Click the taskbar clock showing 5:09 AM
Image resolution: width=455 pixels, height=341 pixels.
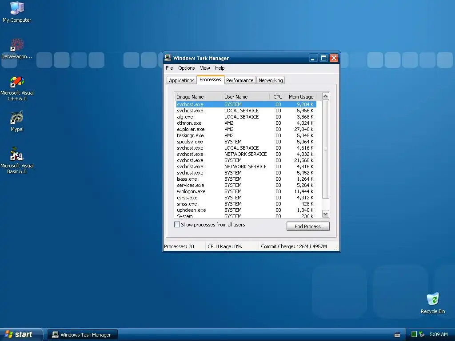tap(439, 334)
